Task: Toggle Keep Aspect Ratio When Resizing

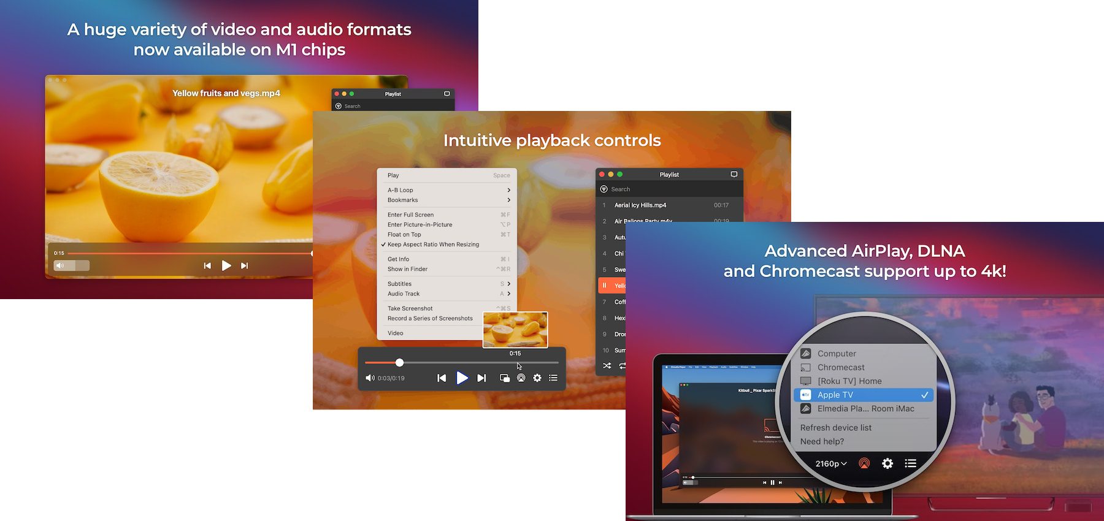Action: 433,245
